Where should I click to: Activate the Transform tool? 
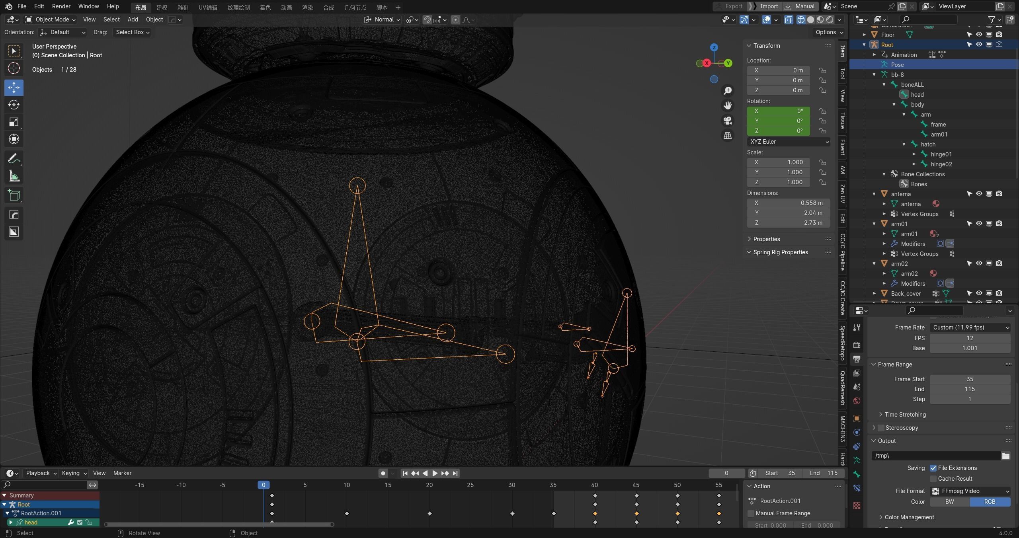point(14,139)
